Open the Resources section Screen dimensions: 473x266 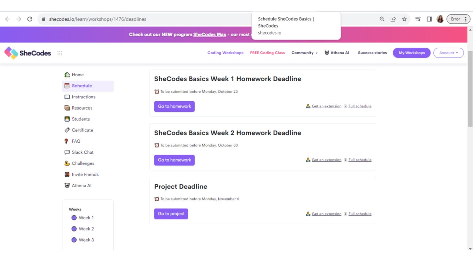click(x=82, y=108)
